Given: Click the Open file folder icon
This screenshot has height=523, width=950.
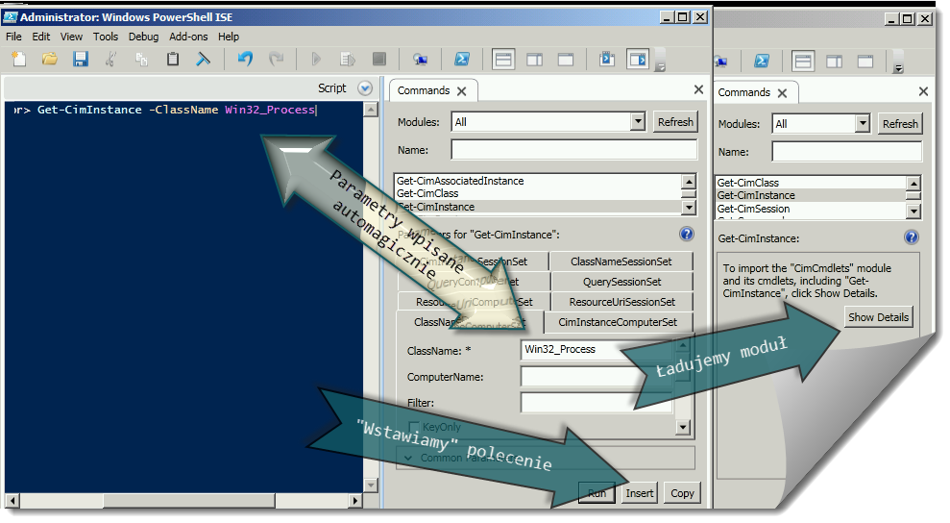Looking at the screenshot, I should pos(50,60).
